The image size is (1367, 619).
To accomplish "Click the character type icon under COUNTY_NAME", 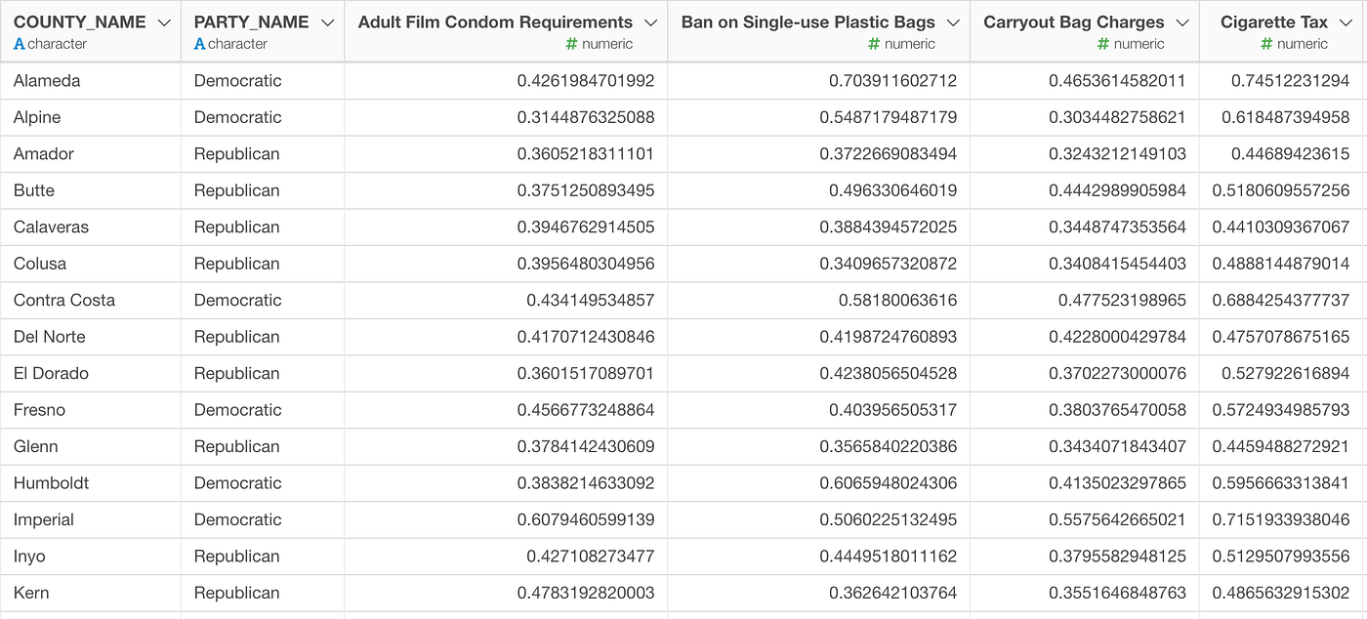I will pos(20,44).
